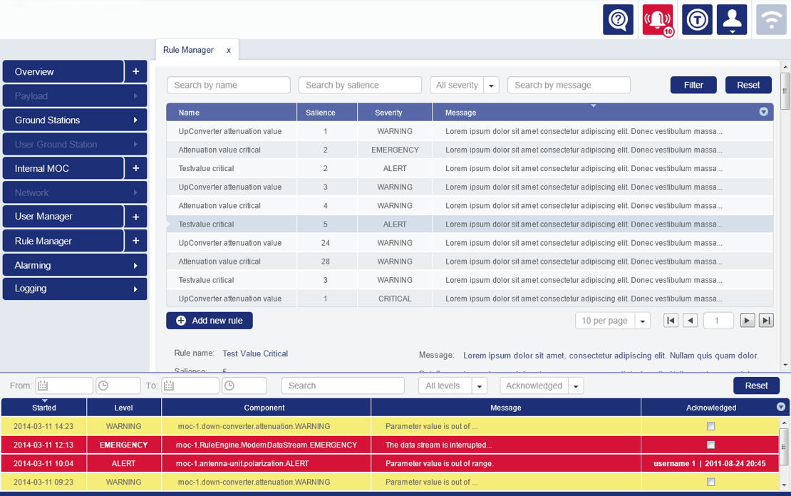Click the plus icon next to Overview
This screenshot has width=791, height=496.
135,72
